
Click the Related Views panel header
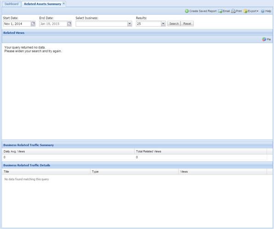[x=137, y=33]
